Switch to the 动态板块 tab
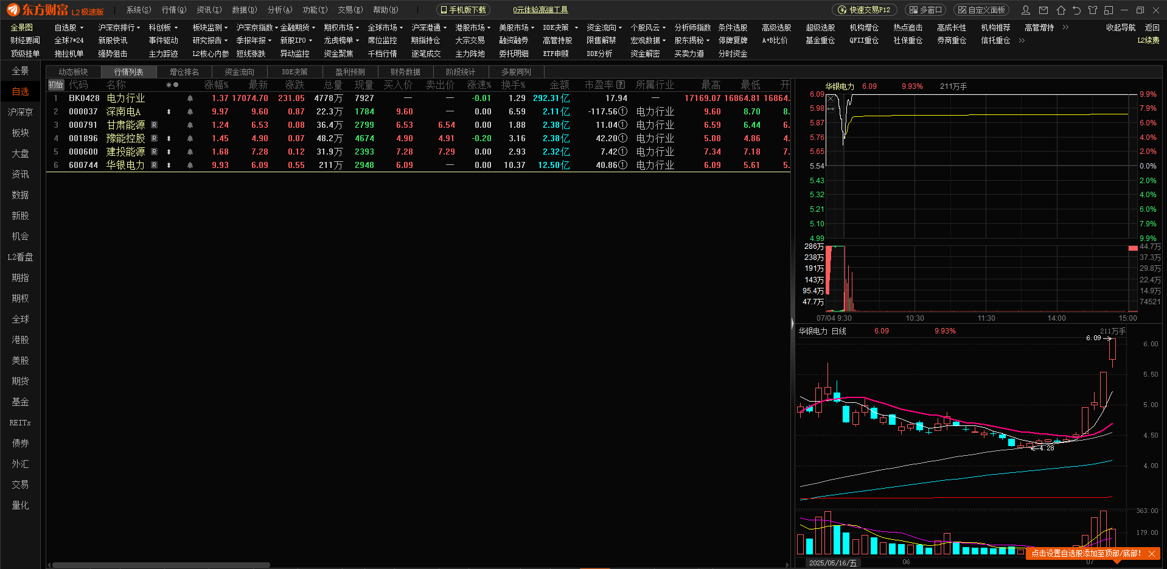1167x569 pixels. [x=74, y=72]
